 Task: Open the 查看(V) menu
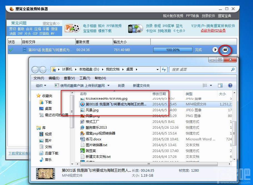click(x=70, y=78)
